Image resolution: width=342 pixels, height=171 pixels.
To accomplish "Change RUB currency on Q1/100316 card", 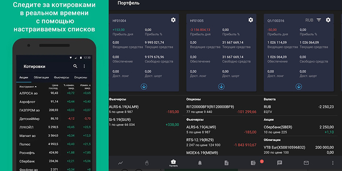I will click(309, 20).
